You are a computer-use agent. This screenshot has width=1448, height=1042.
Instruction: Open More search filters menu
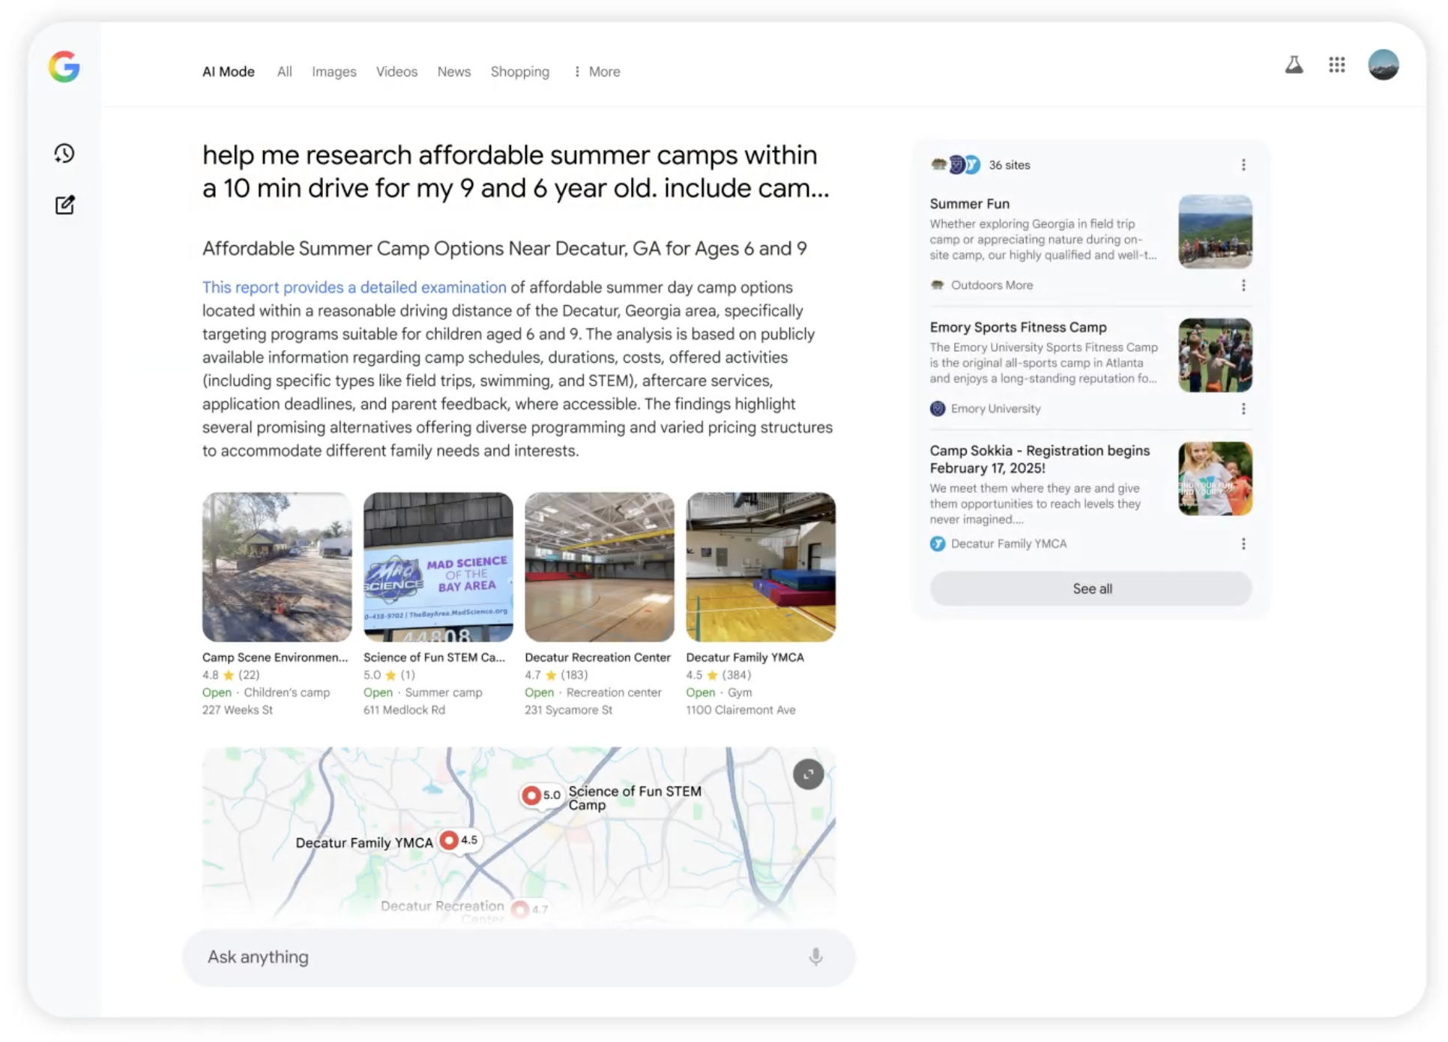pyautogui.click(x=597, y=72)
